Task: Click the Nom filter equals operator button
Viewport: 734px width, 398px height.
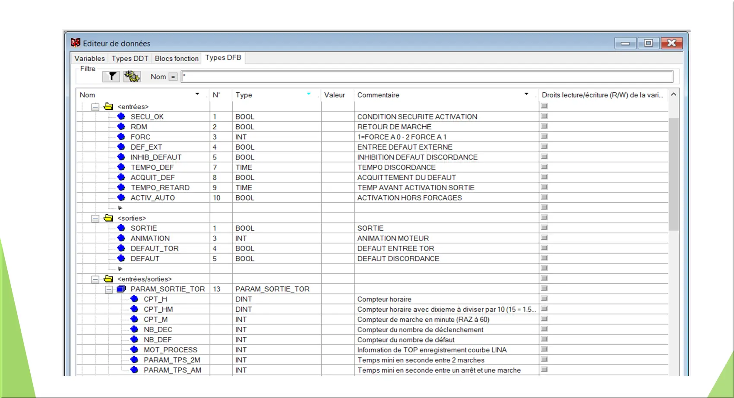Action: tap(173, 77)
